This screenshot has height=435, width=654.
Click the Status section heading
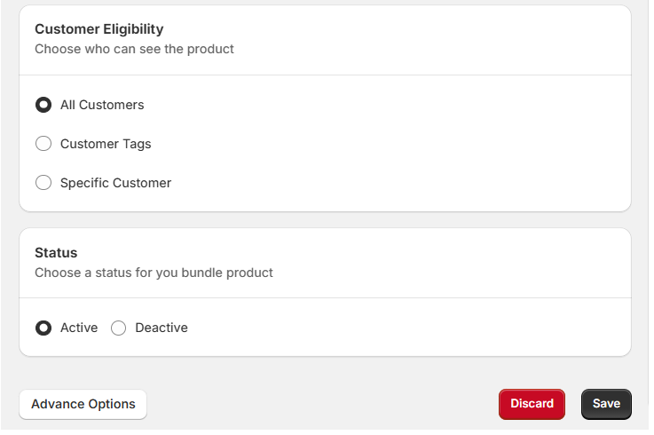[x=56, y=253]
